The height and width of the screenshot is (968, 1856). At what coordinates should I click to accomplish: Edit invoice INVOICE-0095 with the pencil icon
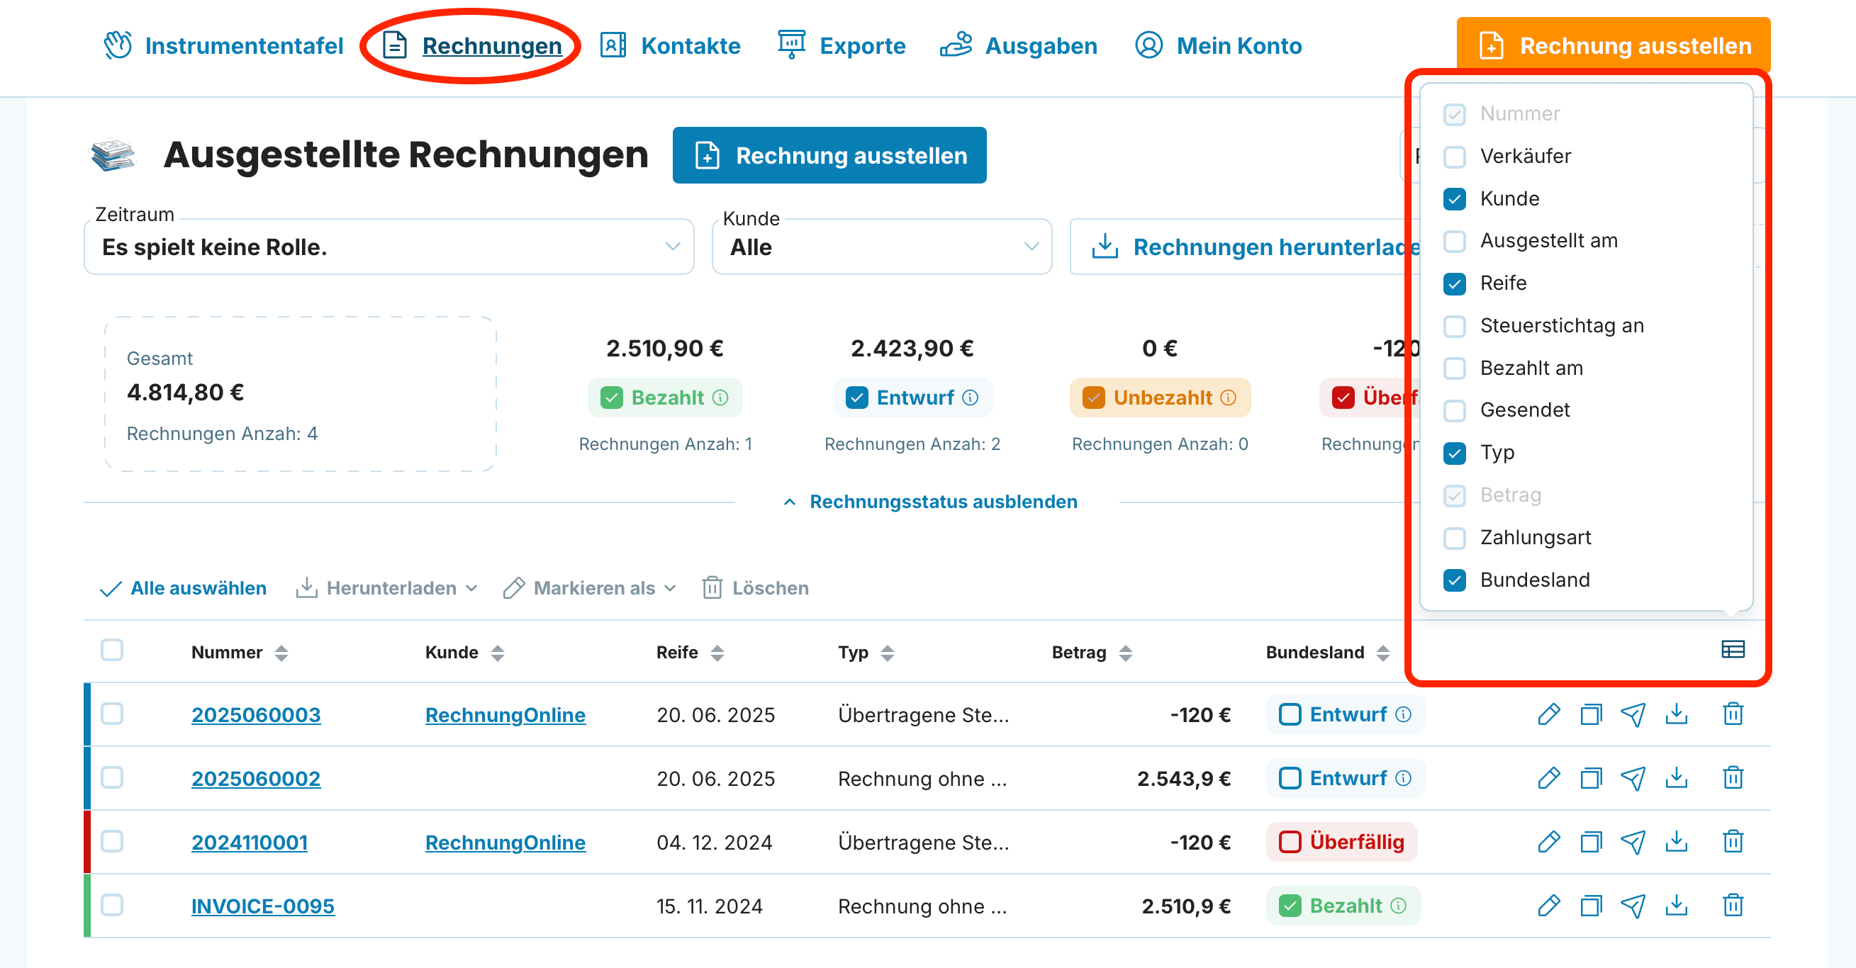point(1548,906)
